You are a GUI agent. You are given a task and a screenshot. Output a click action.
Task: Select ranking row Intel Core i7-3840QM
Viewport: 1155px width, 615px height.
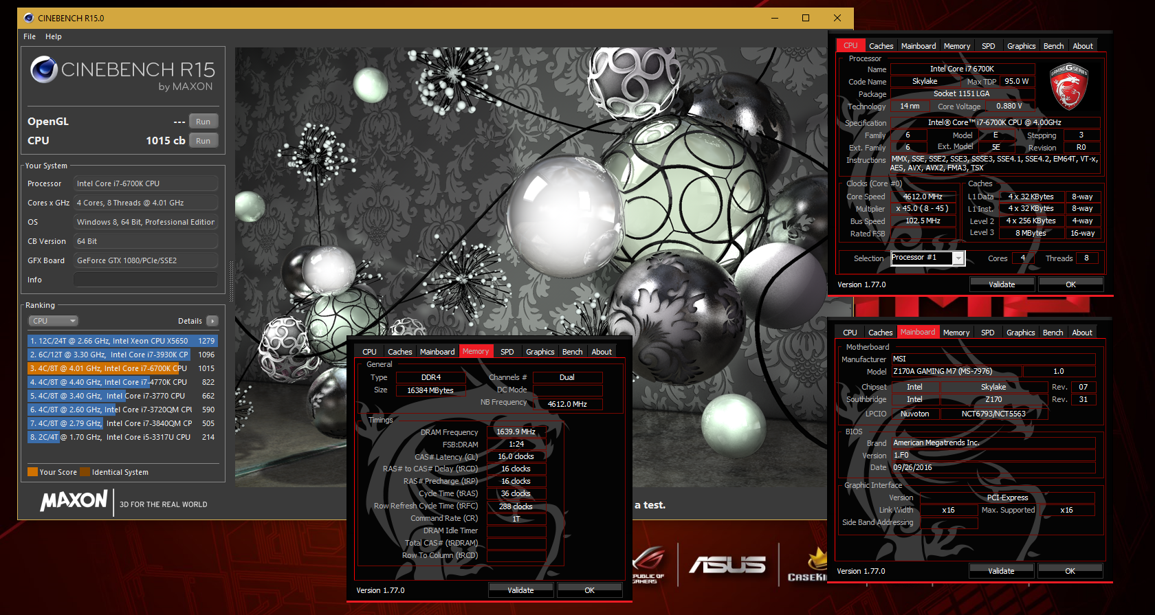[122, 423]
